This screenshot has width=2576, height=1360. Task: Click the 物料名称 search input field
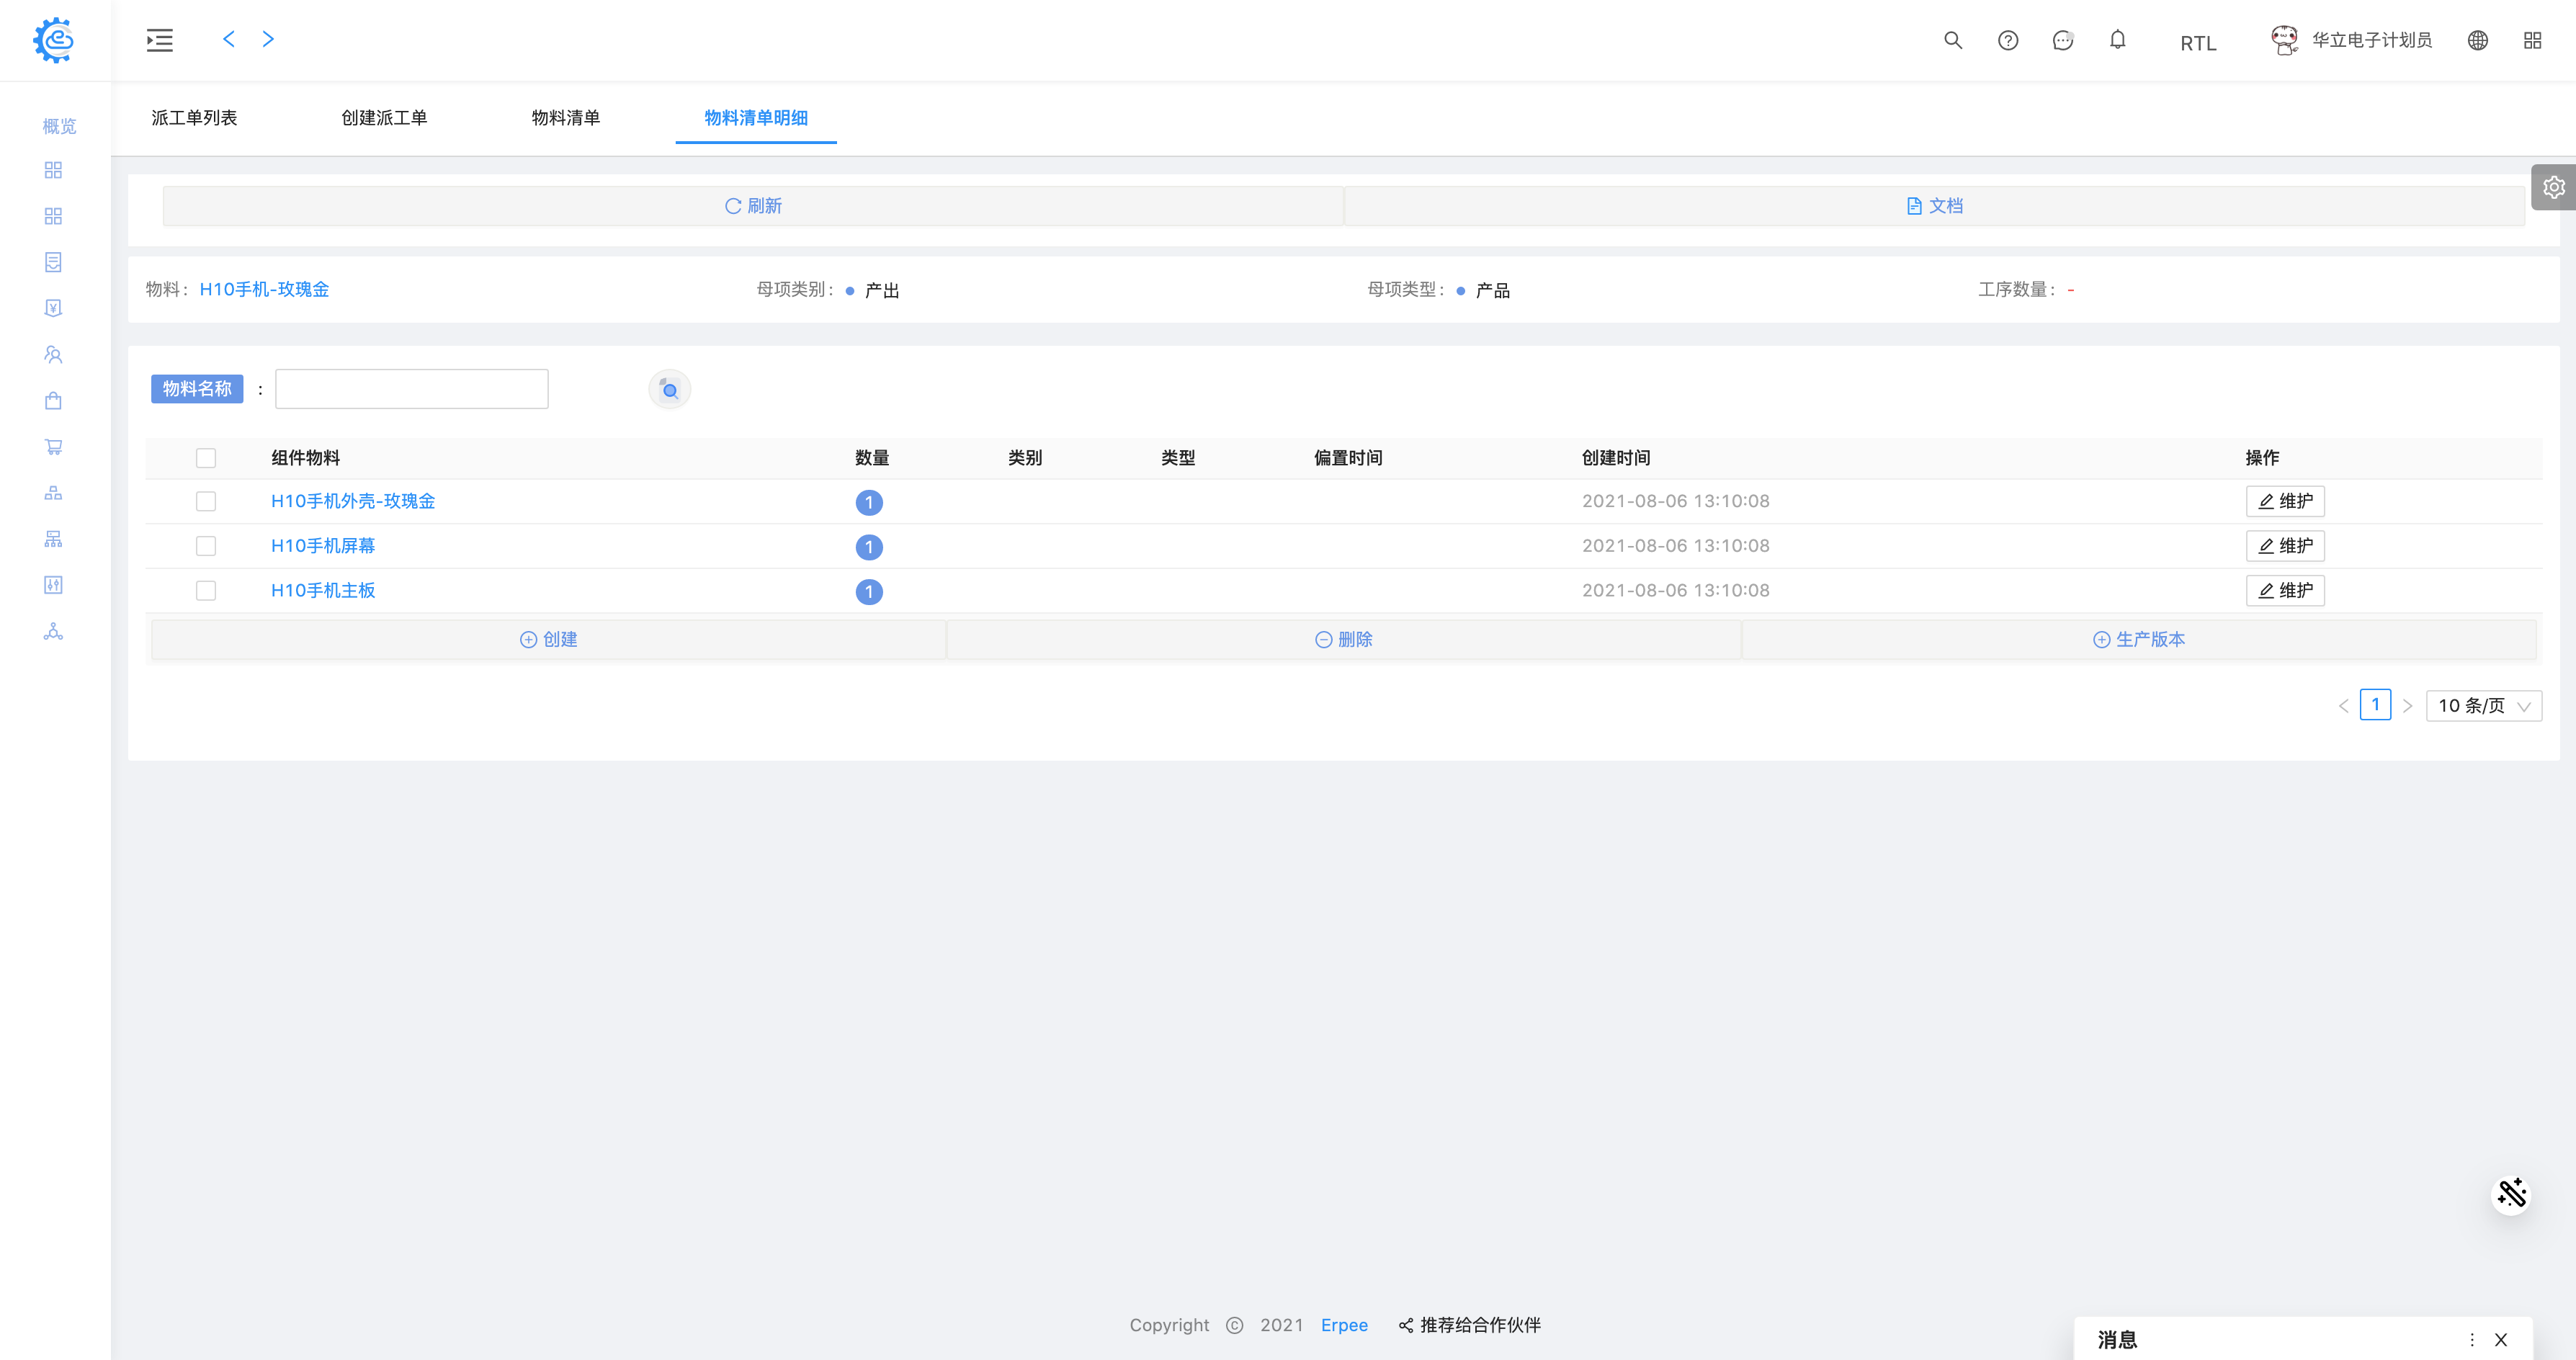pos(411,389)
